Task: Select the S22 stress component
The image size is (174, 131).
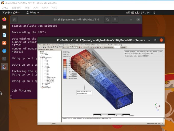Action: coord(48,70)
